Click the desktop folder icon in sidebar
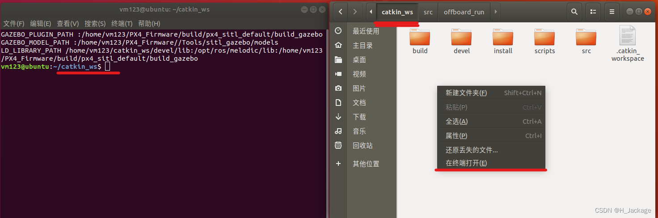This screenshot has height=218, width=658. coord(338,59)
